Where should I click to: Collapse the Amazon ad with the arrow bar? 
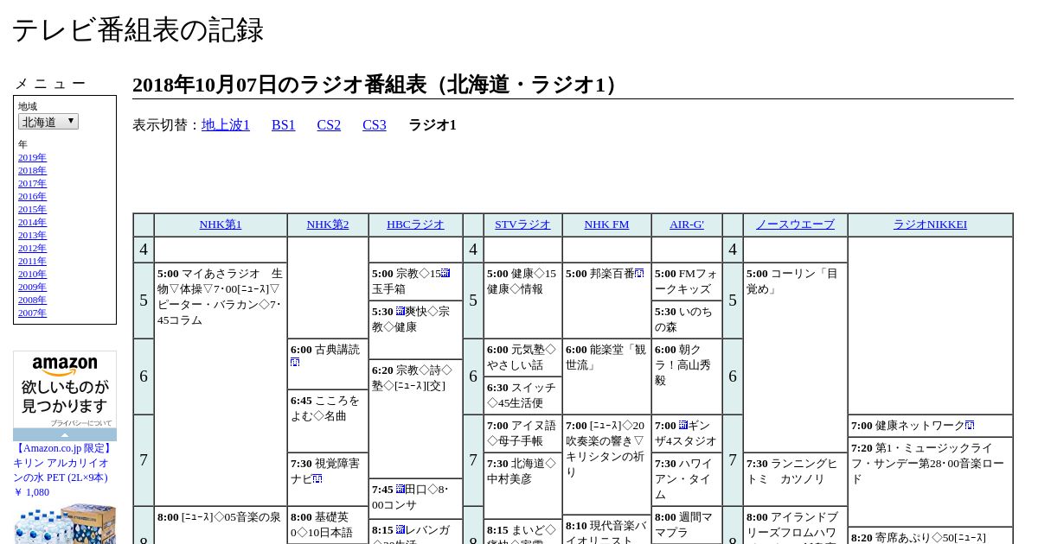click(x=65, y=434)
